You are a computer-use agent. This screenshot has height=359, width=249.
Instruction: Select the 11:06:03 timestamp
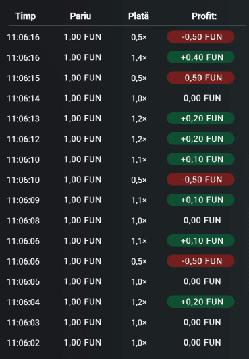(24, 323)
